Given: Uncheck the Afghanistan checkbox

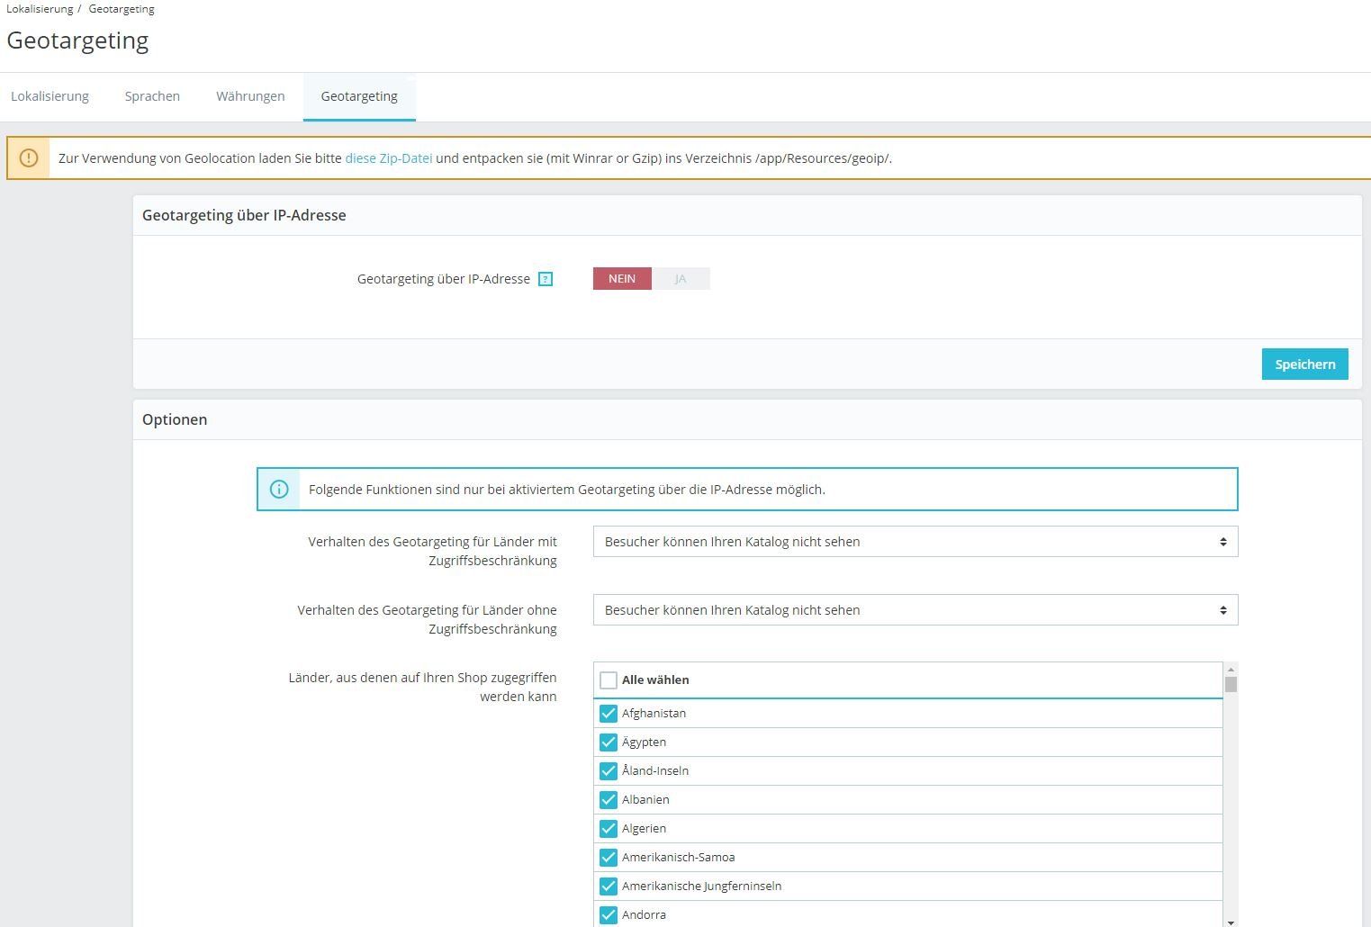Looking at the screenshot, I should [609, 714].
